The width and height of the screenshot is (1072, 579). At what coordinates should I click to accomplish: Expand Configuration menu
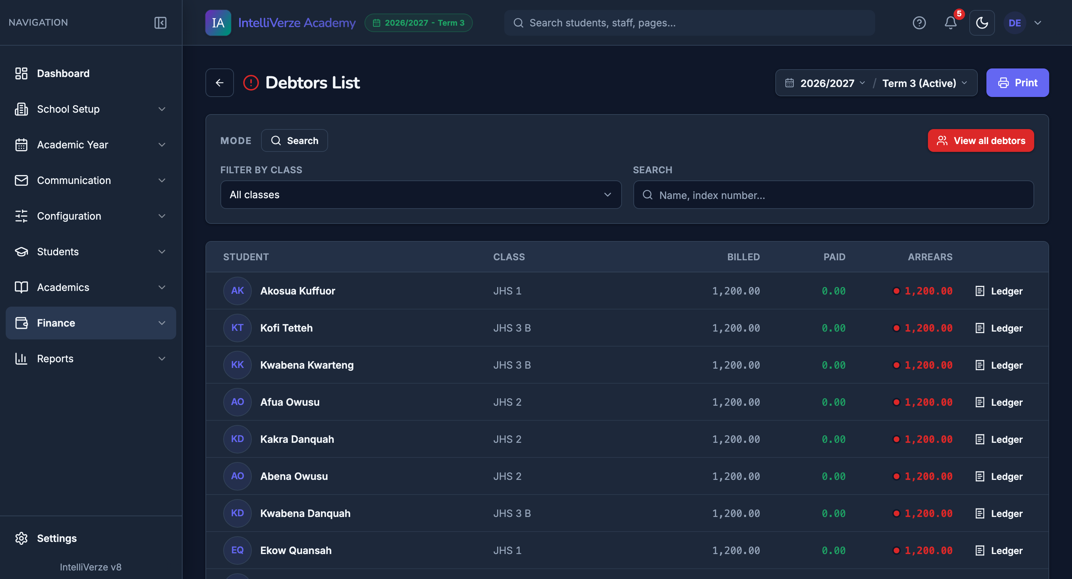[x=91, y=216]
